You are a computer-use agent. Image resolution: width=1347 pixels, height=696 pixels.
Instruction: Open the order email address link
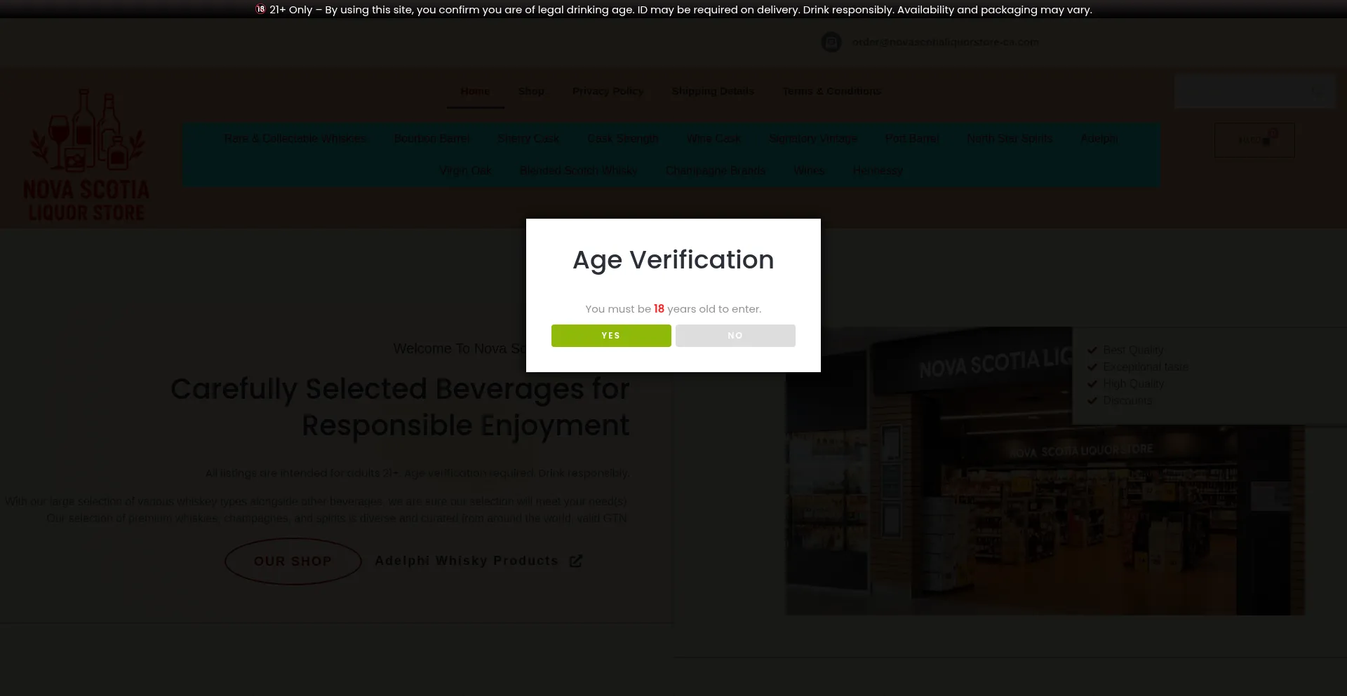945,42
